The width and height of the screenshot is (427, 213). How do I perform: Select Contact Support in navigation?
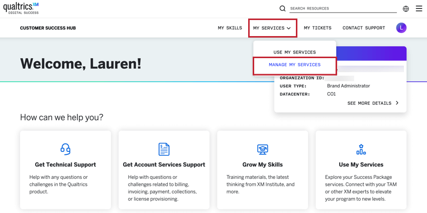pyautogui.click(x=364, y=28)
